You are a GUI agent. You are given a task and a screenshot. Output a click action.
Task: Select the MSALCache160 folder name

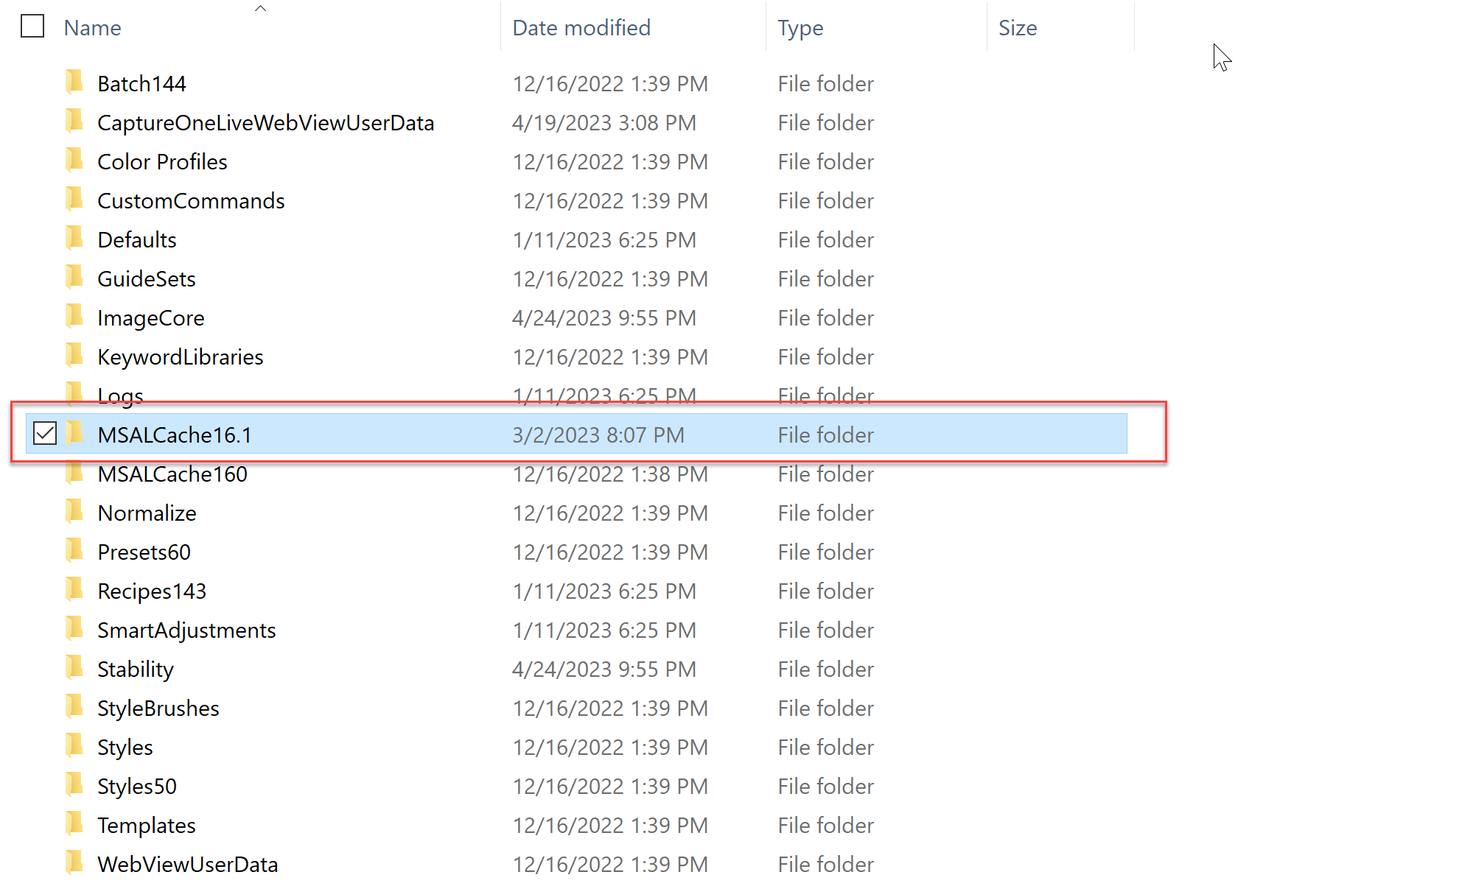(x=172, y=474)
